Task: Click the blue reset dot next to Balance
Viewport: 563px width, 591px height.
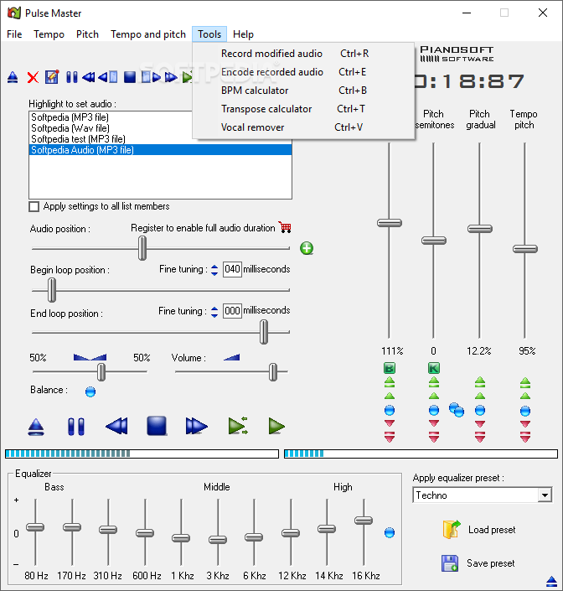Action: click(x=90, y=391)
